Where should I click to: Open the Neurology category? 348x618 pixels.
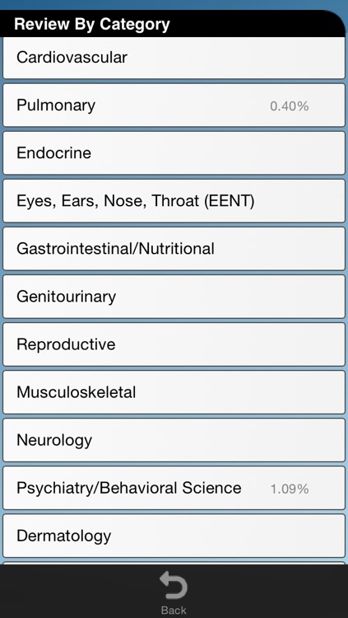coord(174,440)
